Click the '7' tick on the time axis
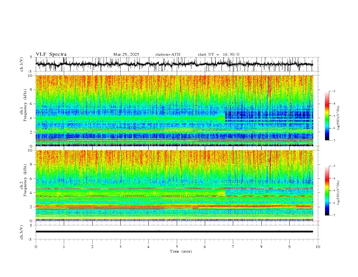 point(233,247)
